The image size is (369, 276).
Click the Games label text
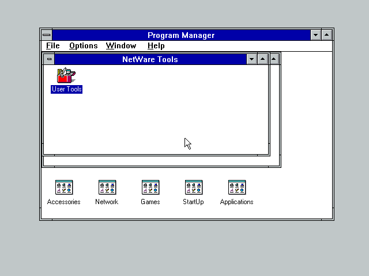click(x=150, y=202)
